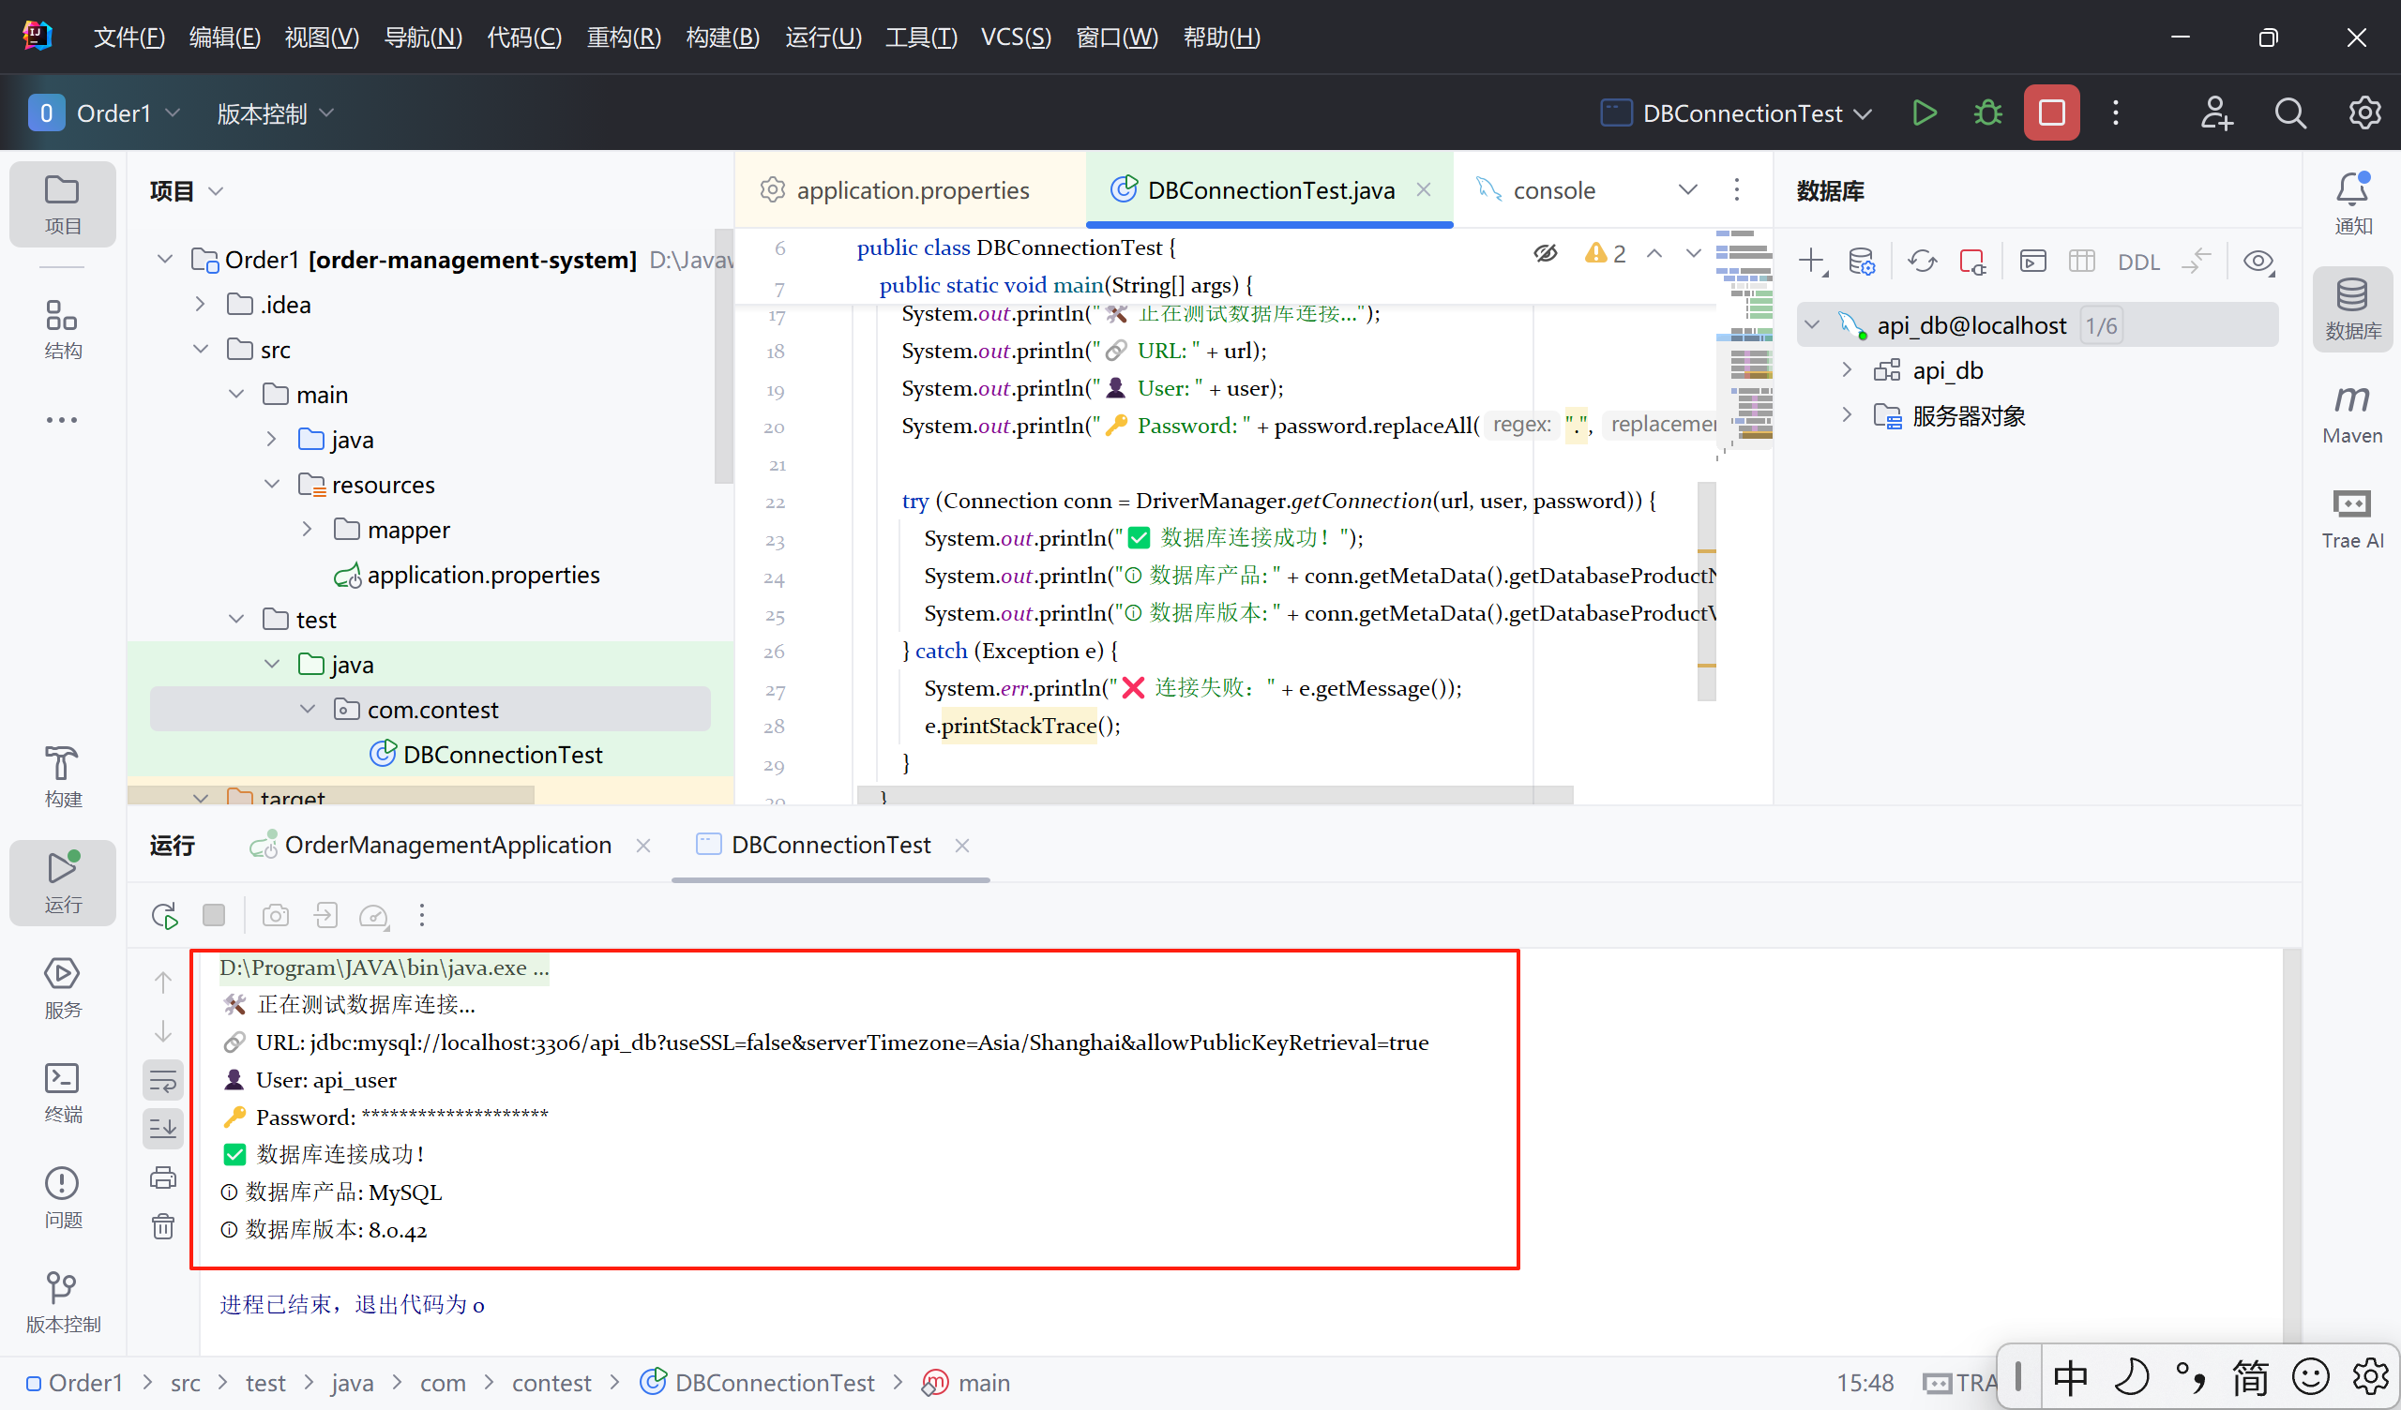Expand the mapper folder
Image resolution: width=2401 pixels, height=1410 pixels.
tap(307, 529)
